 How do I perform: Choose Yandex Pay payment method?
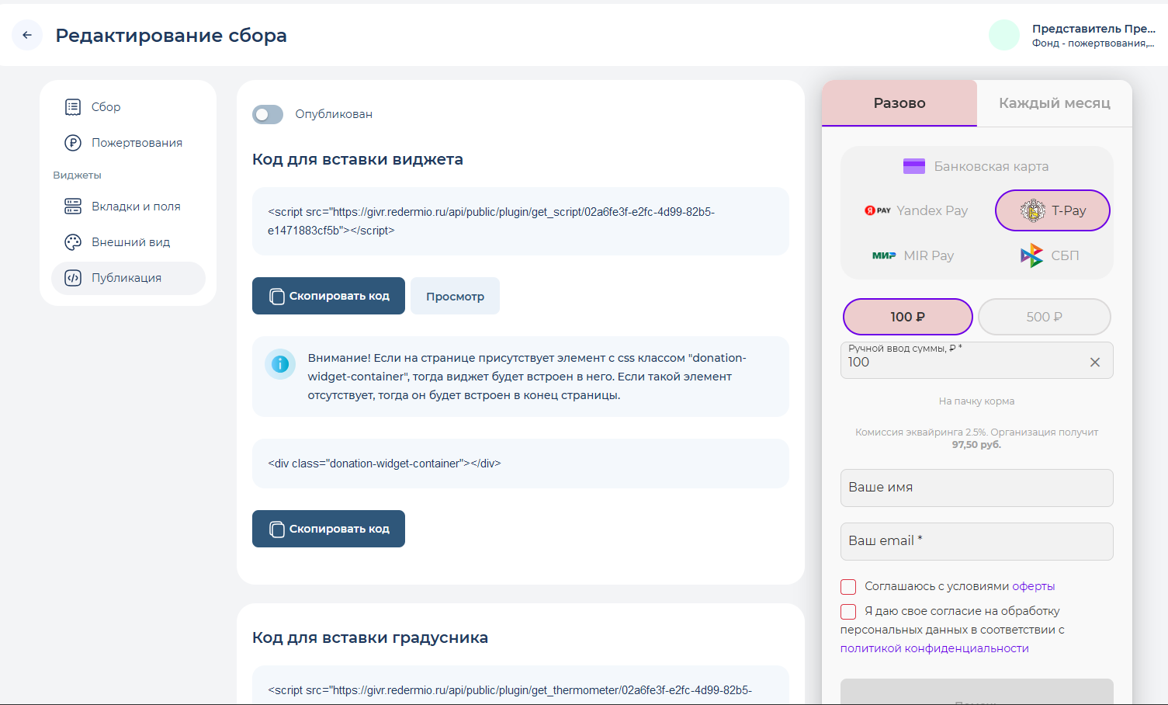917,210
